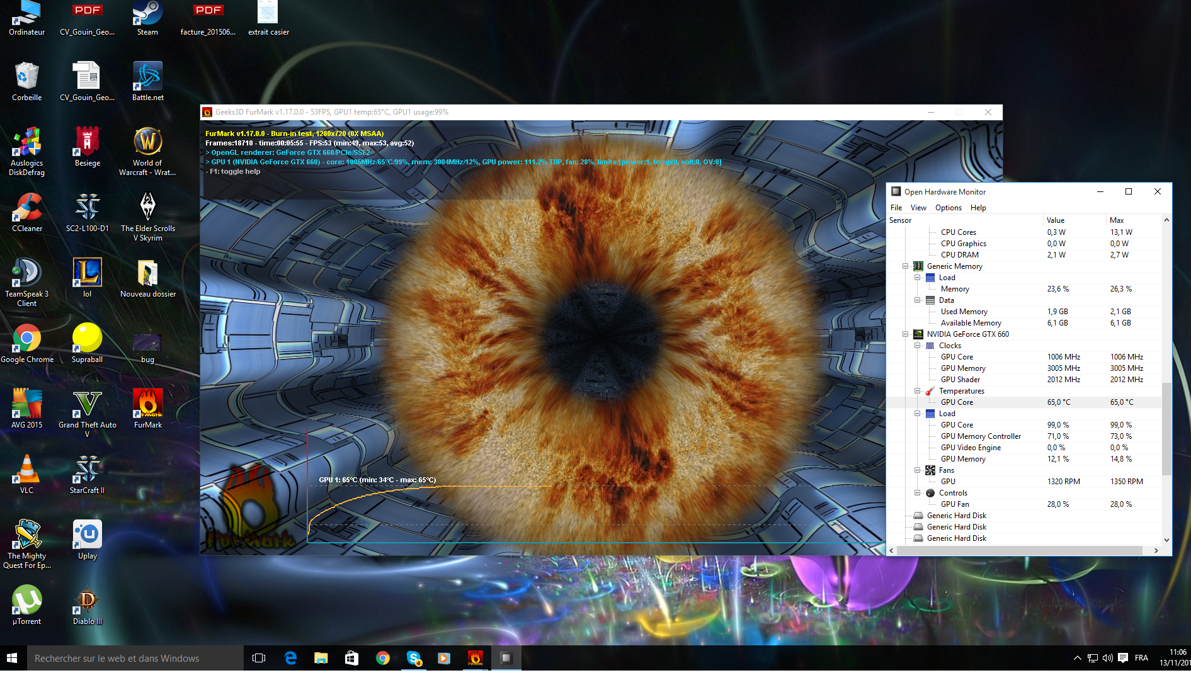Select the SC2-L100-D1 desktop icon
The width and height of the screenshot is (1191, 680).
(88, 212)
